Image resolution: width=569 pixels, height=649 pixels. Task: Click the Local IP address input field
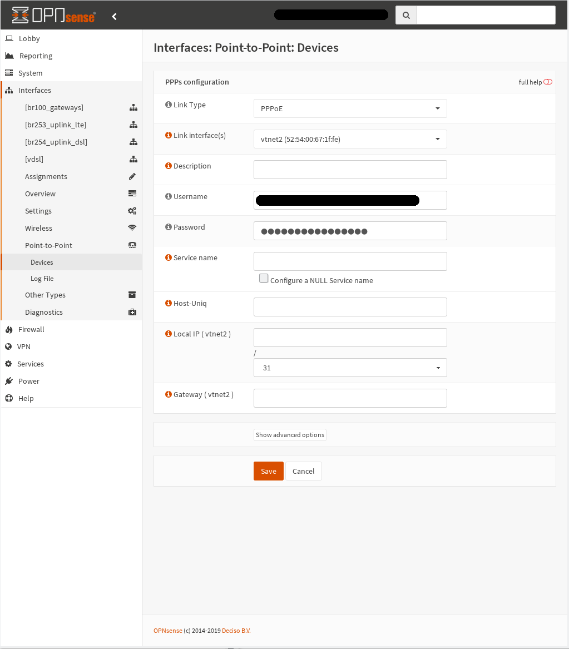tap(350, 338)
